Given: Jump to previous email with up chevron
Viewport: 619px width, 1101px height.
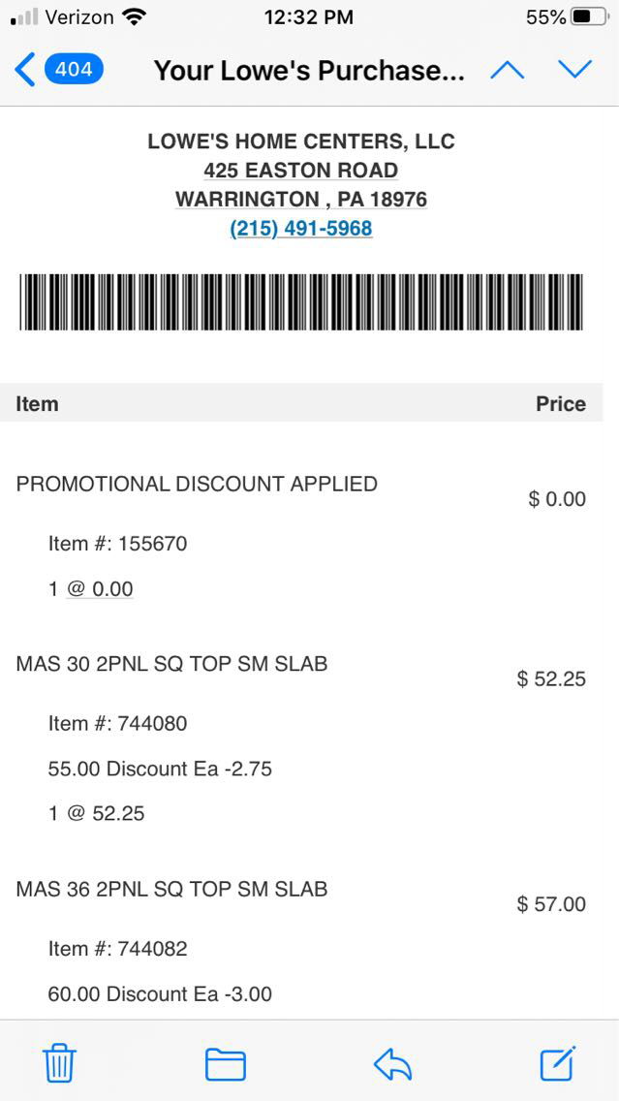Looking at the screenshot, I should coord(508,70).
